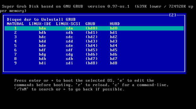Click the LINUX-IDE column header
Screen dimensions: 196x109
tap(40, 24)
